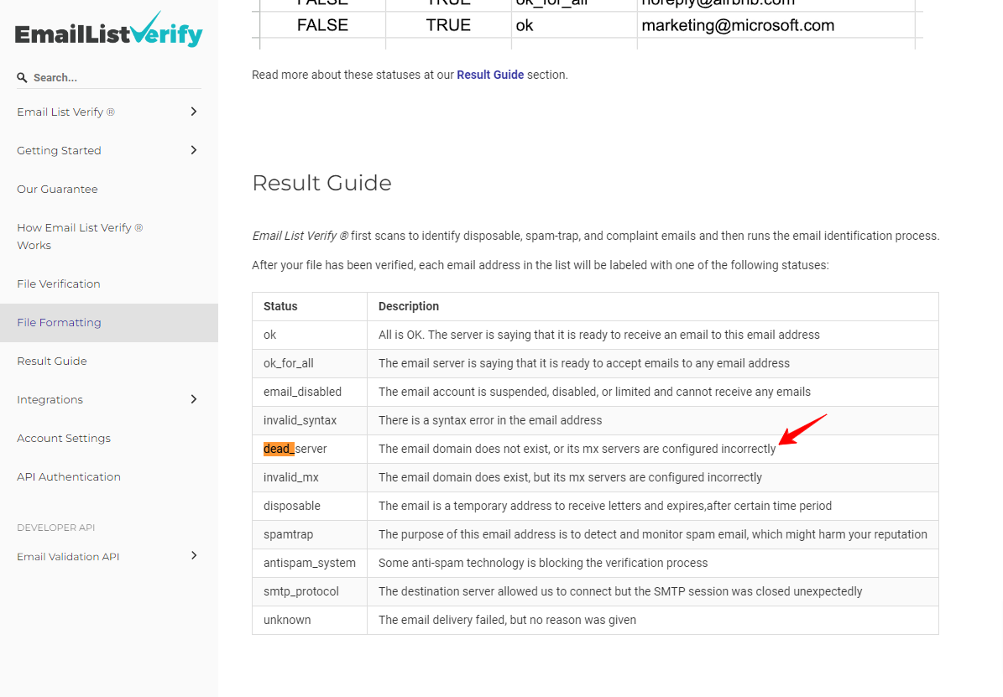Select File Formatting in sidebar
Viewport: 1003px width, 697px height.
click(109, 323)
